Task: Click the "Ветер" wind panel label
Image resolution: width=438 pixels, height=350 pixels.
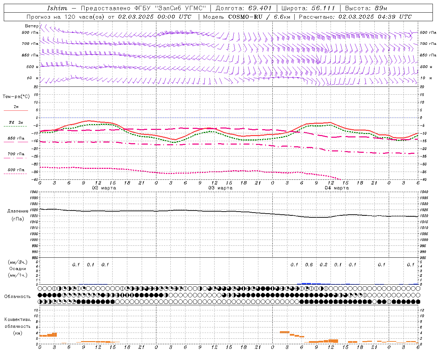Action: click(31, 26)
